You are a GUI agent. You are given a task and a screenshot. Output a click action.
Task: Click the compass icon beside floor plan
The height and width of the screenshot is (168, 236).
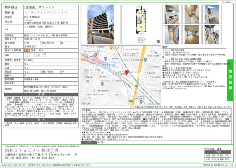coord(159,42)
